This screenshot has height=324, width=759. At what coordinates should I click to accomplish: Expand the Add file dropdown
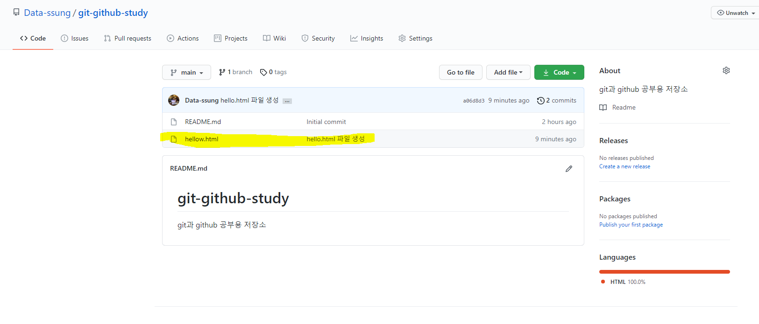click(508, 72)
